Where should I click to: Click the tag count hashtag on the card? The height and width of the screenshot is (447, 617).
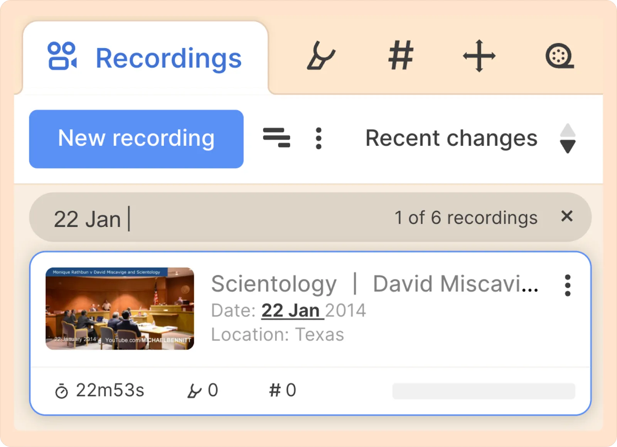[283, 390]
